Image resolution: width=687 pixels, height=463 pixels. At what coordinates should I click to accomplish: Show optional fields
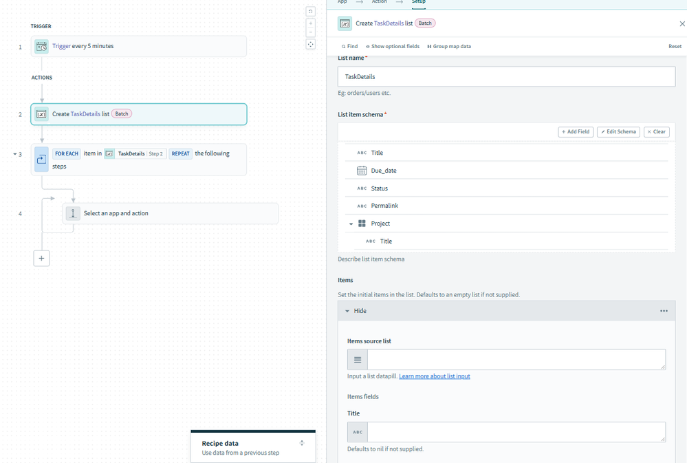pos(392,46)
